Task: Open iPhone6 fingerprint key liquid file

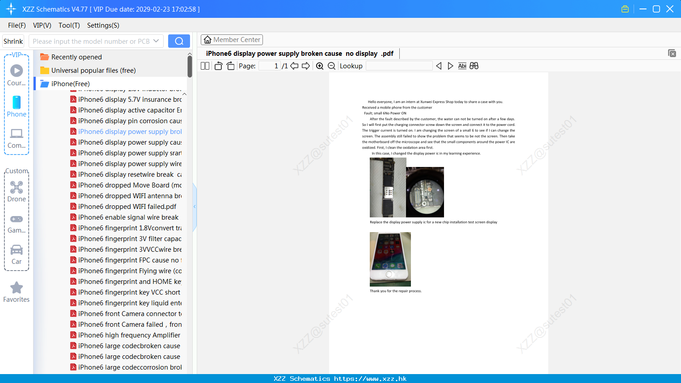Action: (x=126, y=303)
